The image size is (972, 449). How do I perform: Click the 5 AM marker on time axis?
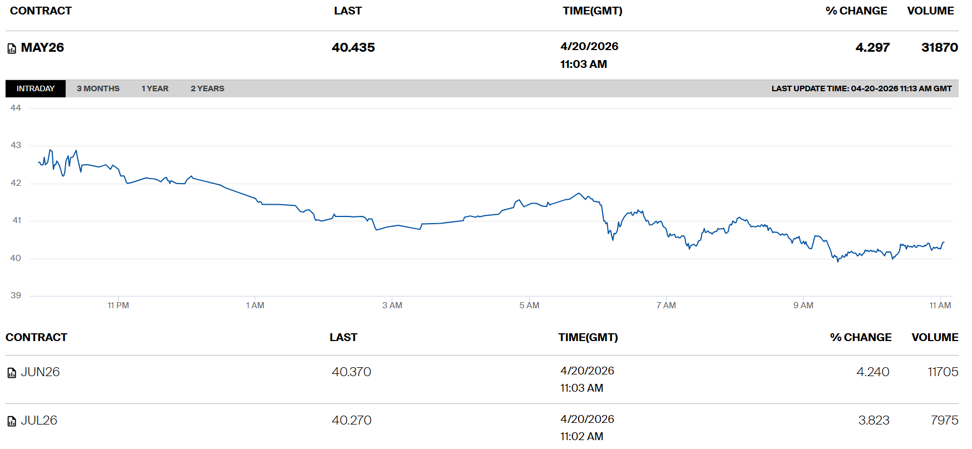(529, 305)
